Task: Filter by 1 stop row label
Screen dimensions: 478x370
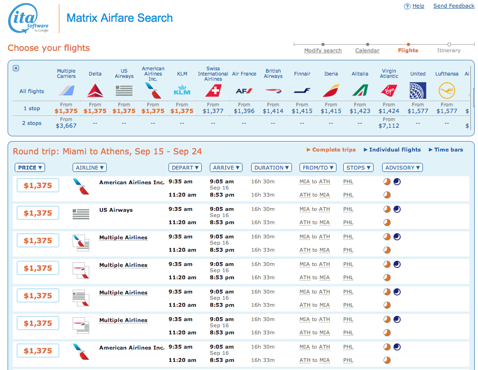Action: point(32,108)
